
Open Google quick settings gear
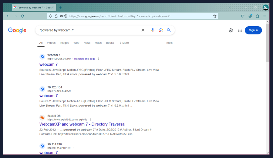(231, 30)
